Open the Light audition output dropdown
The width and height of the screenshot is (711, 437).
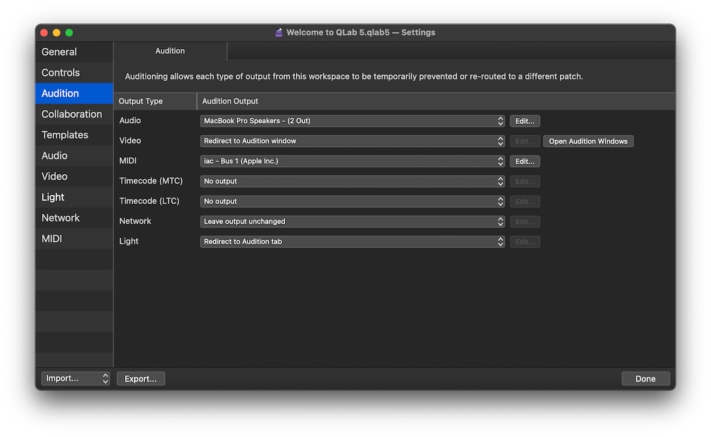click(x=352, y=241)
